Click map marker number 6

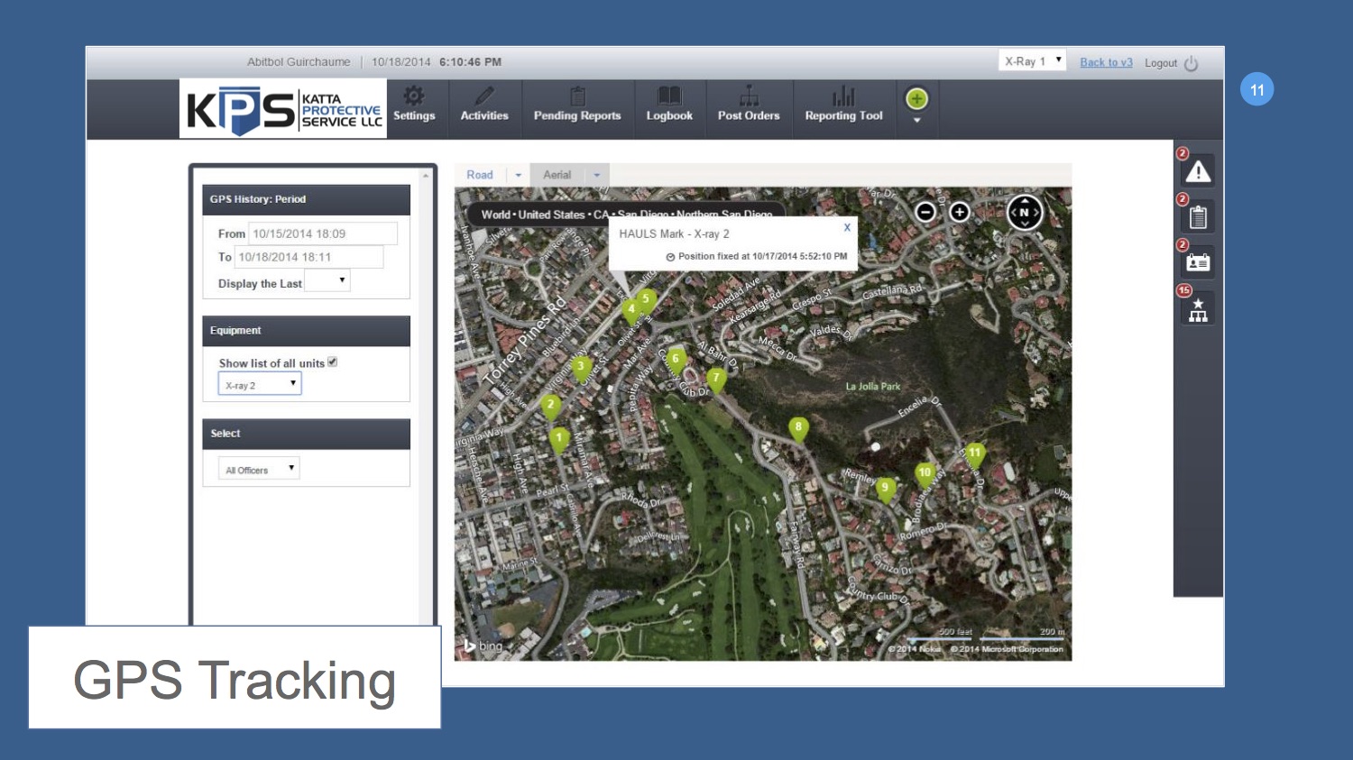pos(676,361)
